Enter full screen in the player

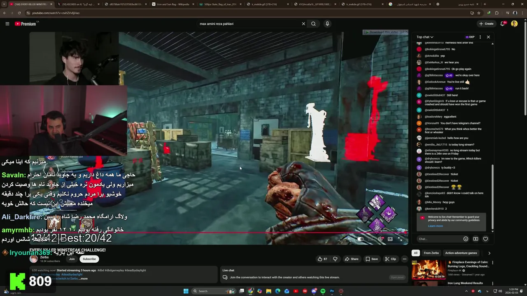click(x=400, y=239)
